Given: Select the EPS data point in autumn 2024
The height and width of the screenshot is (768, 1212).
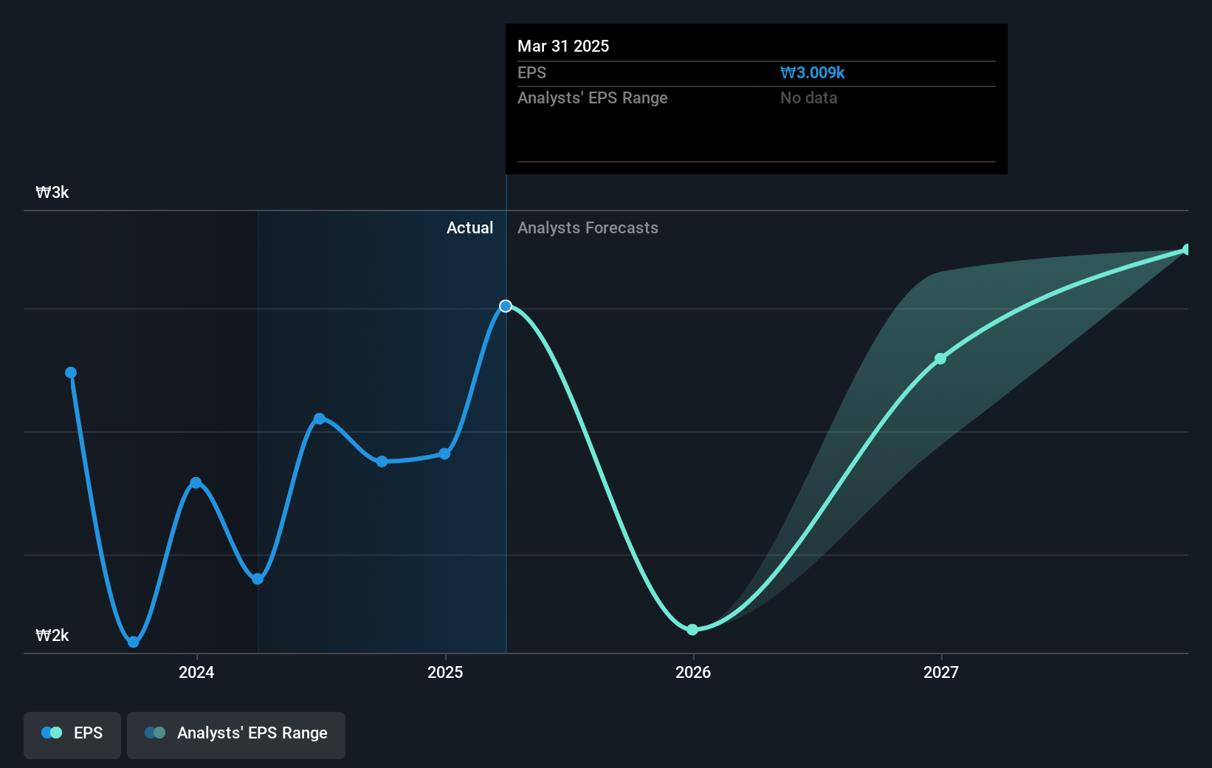Looking at the screenshot, I should (x=382, y=462).
